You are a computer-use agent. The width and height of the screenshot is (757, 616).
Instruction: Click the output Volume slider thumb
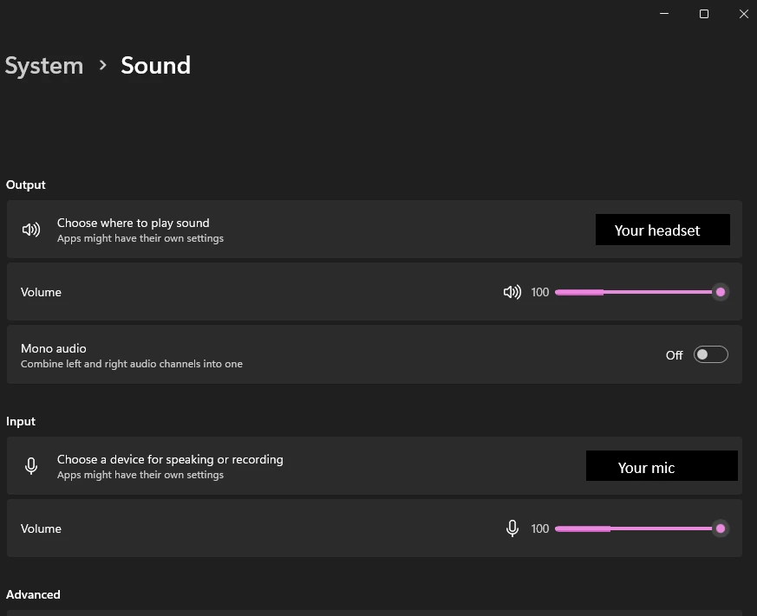(x=721, y=292)
